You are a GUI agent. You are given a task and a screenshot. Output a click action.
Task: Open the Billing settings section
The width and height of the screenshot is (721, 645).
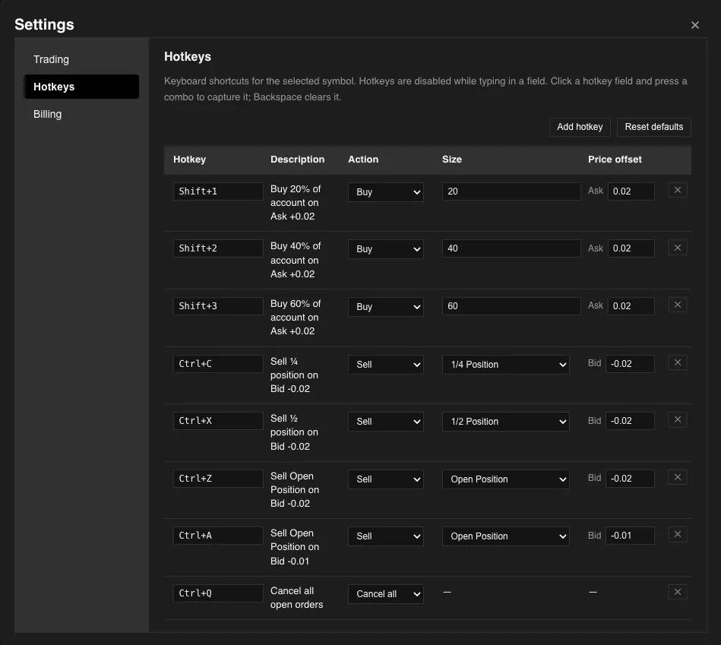pos(81,114)
